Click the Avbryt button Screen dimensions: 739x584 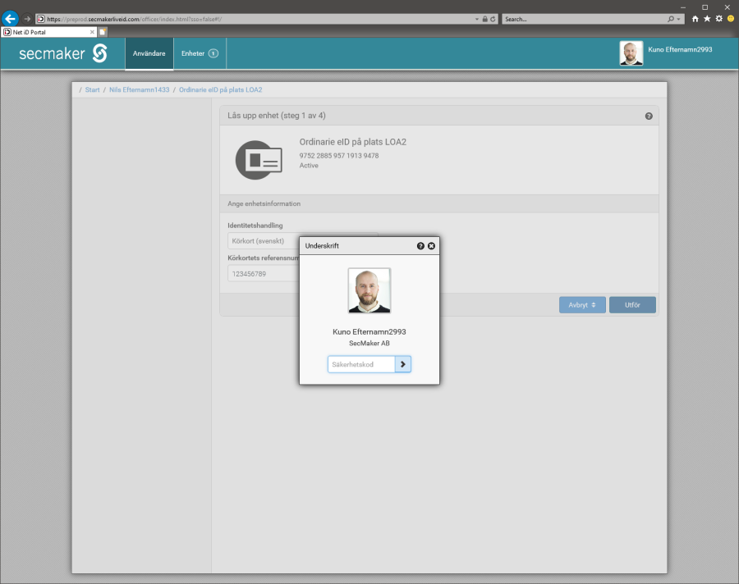pos(582,305)
